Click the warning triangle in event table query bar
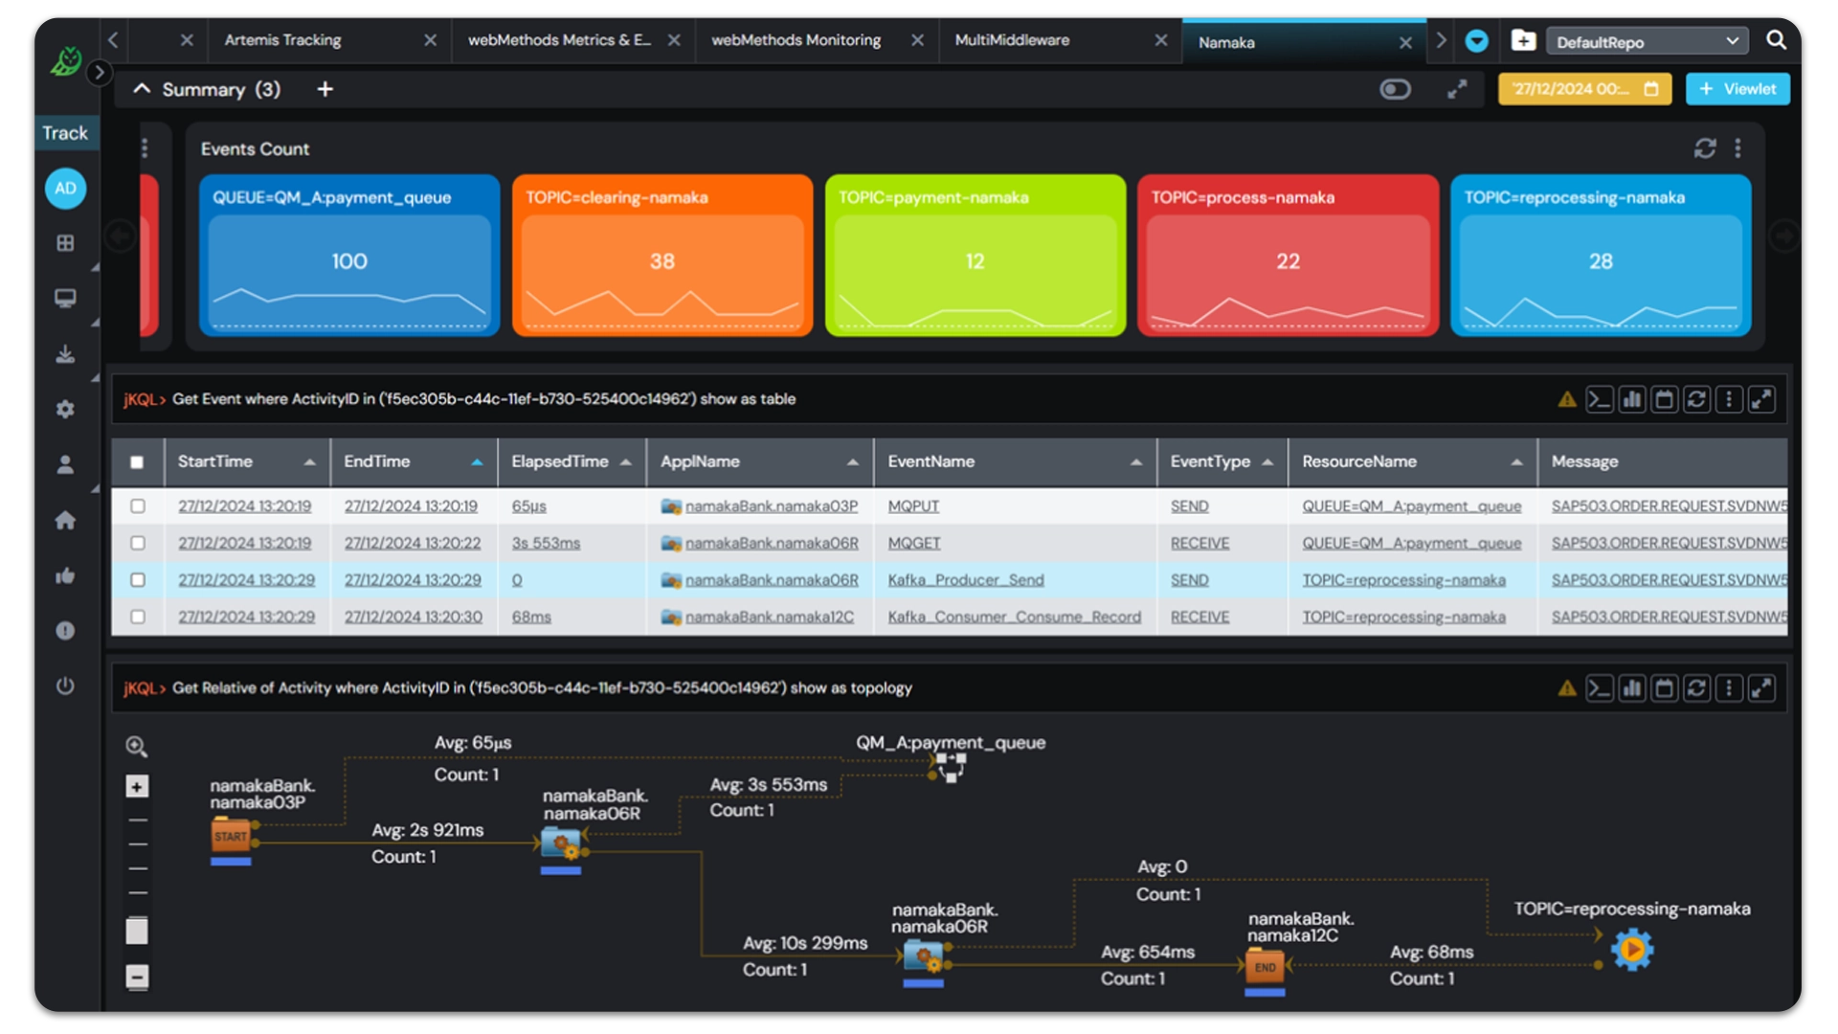The height and width of the screenshot is (1034, 1838). pos(1566,400)
